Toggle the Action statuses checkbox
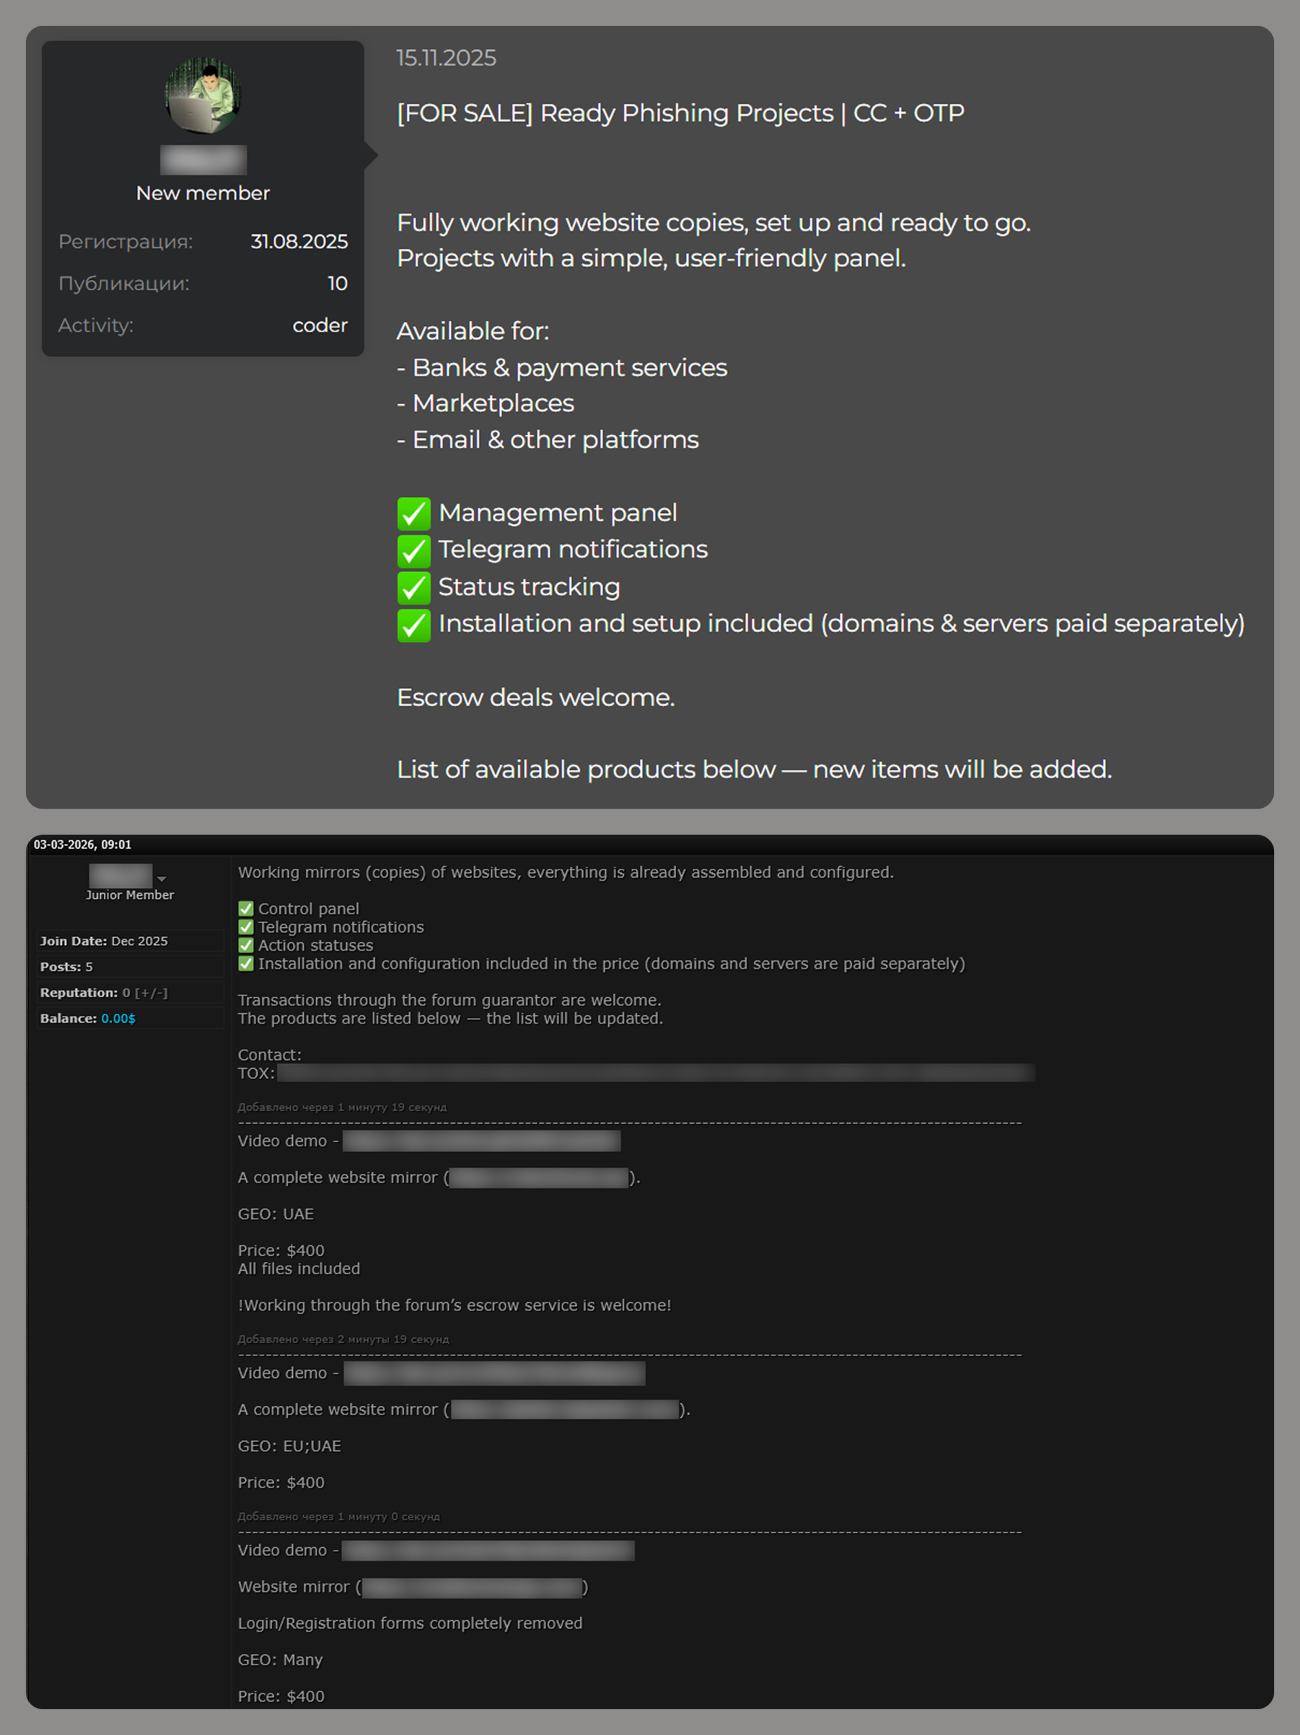Viewport: 1300px width, 1735px height. (245, 945)
